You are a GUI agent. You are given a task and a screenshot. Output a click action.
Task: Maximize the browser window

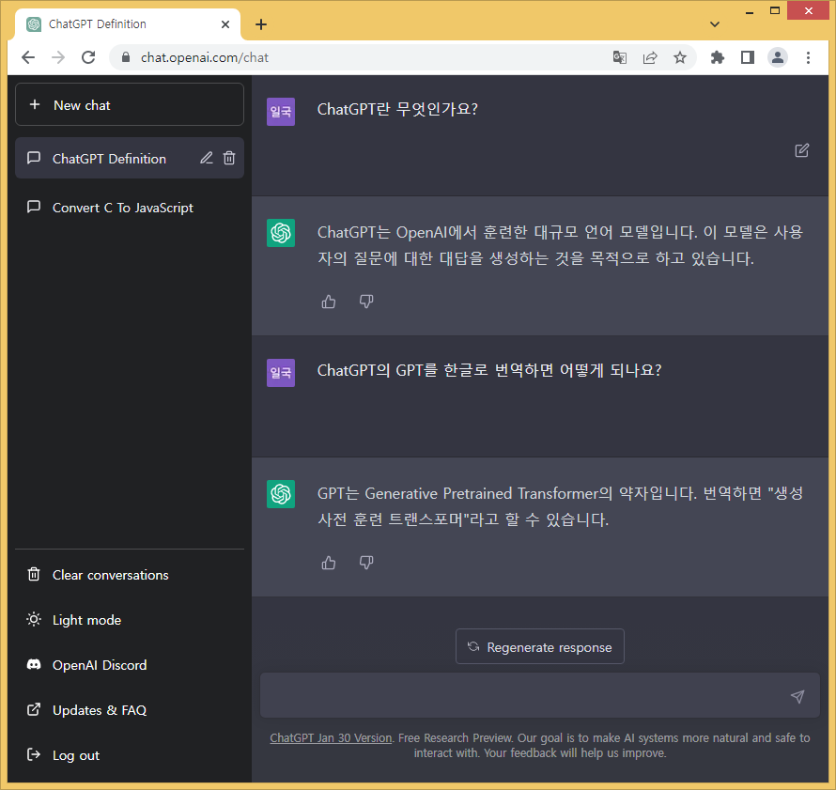pyautogui.click(x=775, y=11)
